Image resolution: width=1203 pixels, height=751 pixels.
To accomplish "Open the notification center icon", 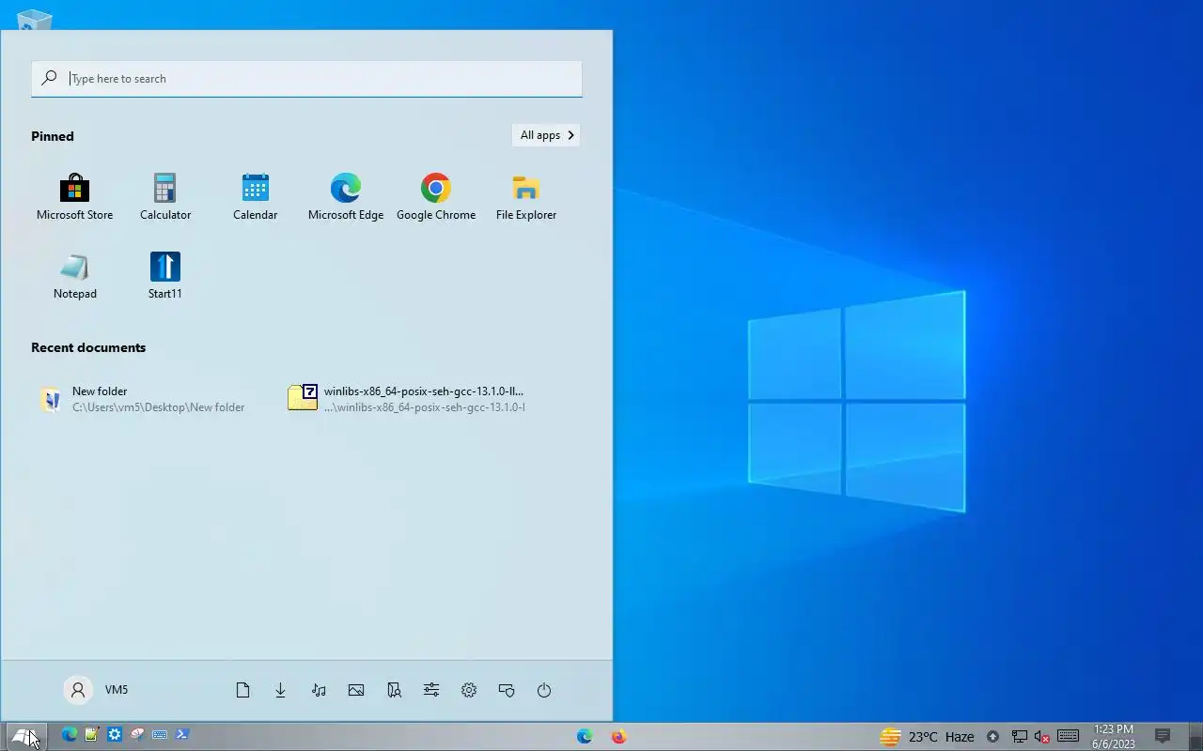I will pyautogui.click(x=1163, y=736).
